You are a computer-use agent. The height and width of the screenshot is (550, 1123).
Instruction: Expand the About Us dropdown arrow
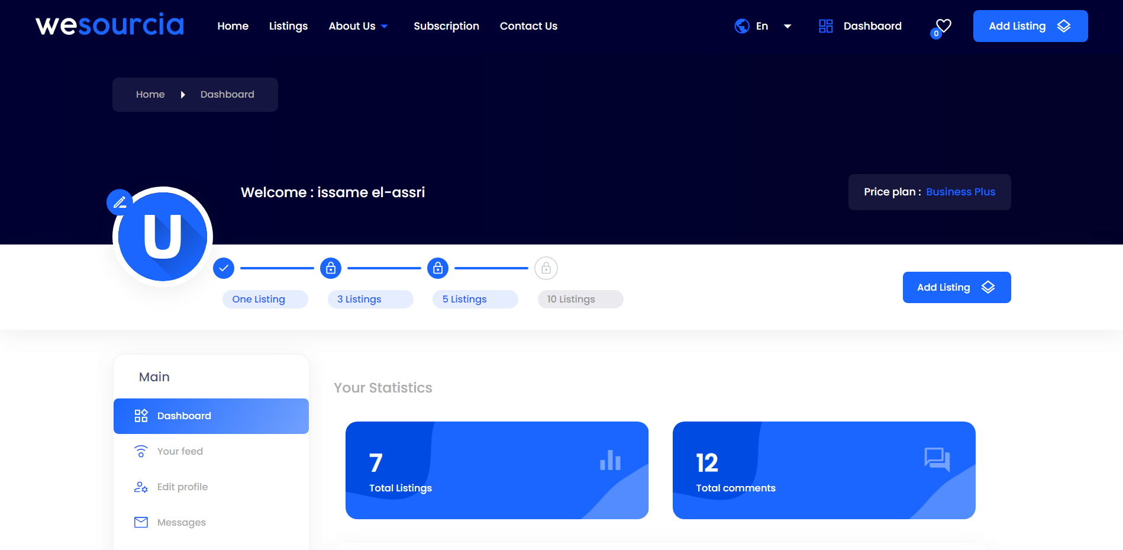(385, 27)
